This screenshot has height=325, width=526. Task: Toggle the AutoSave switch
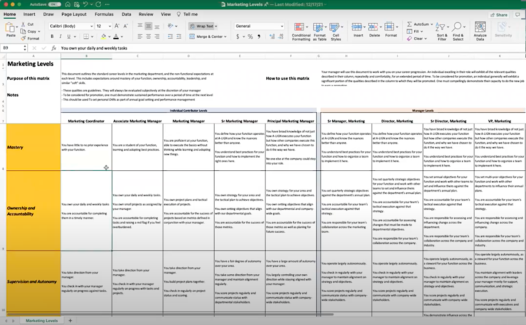(x=55, y=4)
